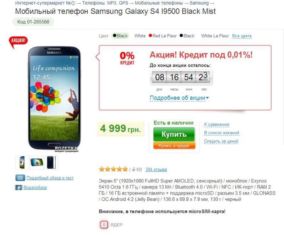Click the green Купить button
The height and width of the screenshot is (235, 284).
[174, 134]
